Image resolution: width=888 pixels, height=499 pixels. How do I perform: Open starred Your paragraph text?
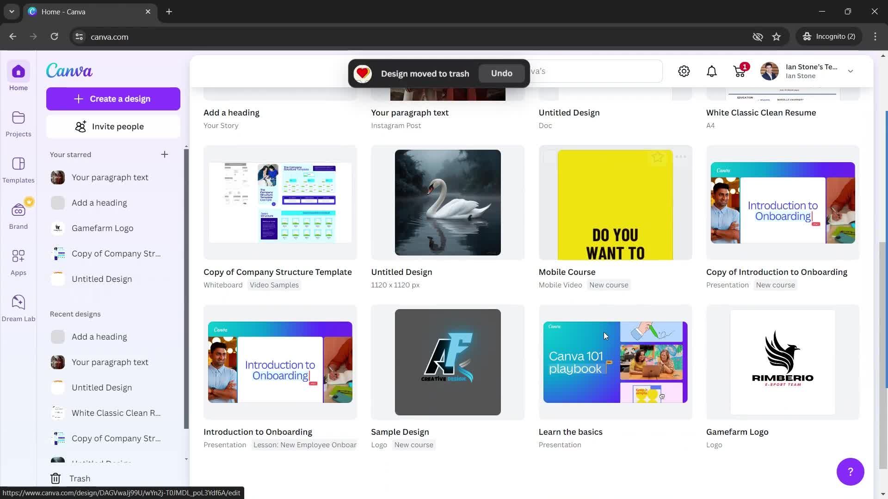pos(110,177)
